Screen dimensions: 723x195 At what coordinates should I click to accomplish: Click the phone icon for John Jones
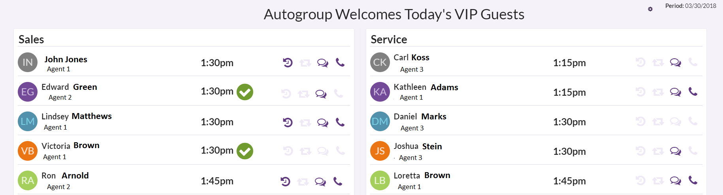[340, 62]
